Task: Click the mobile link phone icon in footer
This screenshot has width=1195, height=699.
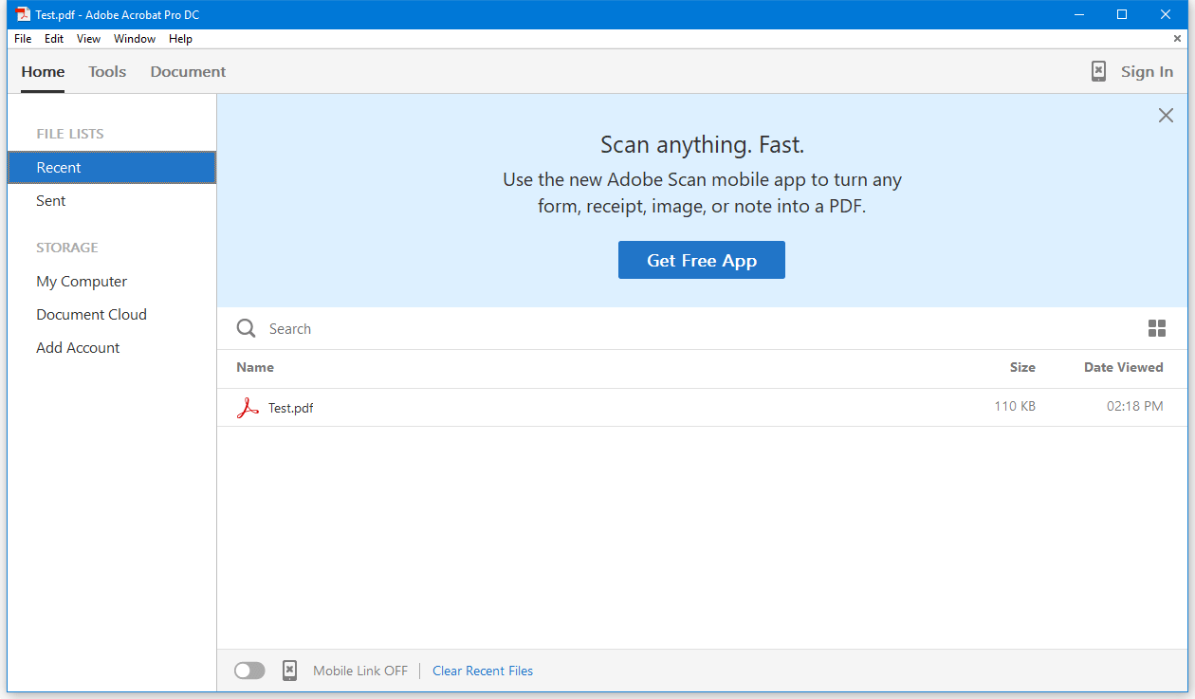Action: 289,671
